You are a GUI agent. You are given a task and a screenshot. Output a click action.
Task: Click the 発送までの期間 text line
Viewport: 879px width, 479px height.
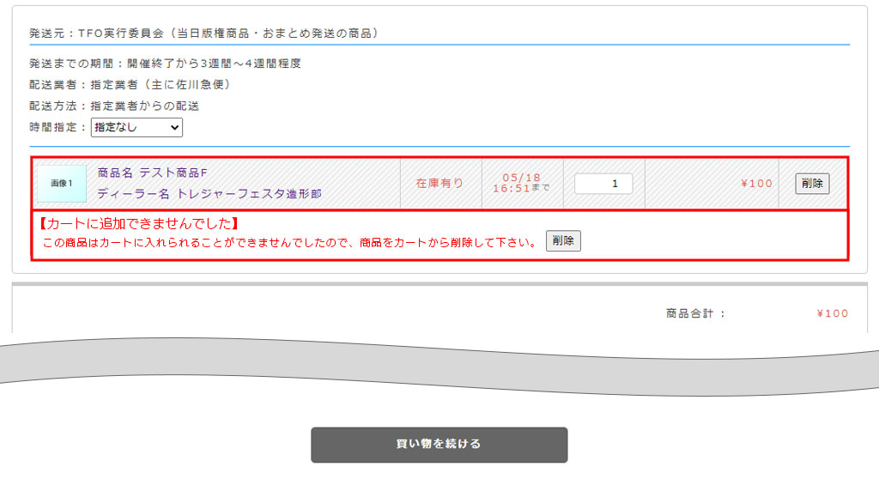[165, 64]
